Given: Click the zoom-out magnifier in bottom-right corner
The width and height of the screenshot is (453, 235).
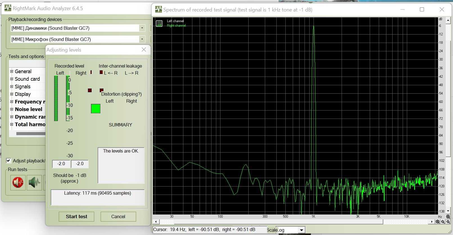Looking at the screenshot, I should coord(448,222).
